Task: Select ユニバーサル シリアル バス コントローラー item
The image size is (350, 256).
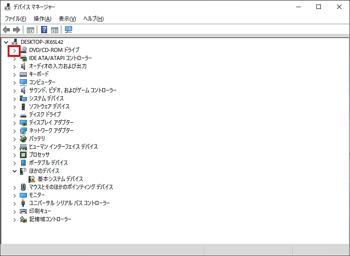Action: (x=69, y=203)
